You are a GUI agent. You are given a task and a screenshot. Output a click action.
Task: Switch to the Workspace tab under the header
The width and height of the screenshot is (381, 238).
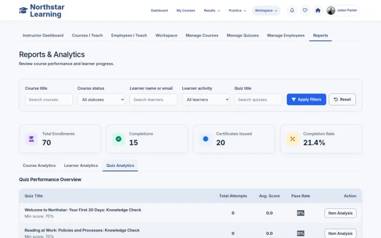click(166, 35)
